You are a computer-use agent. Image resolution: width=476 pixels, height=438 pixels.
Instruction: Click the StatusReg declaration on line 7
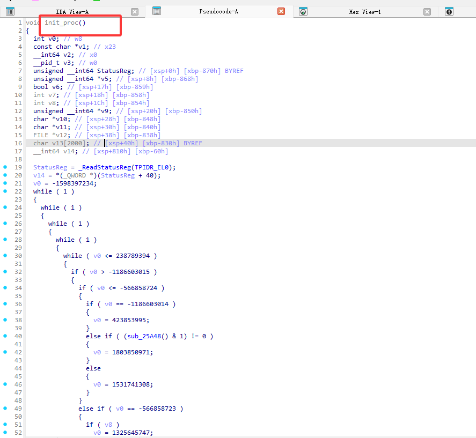tap(84, 71)
